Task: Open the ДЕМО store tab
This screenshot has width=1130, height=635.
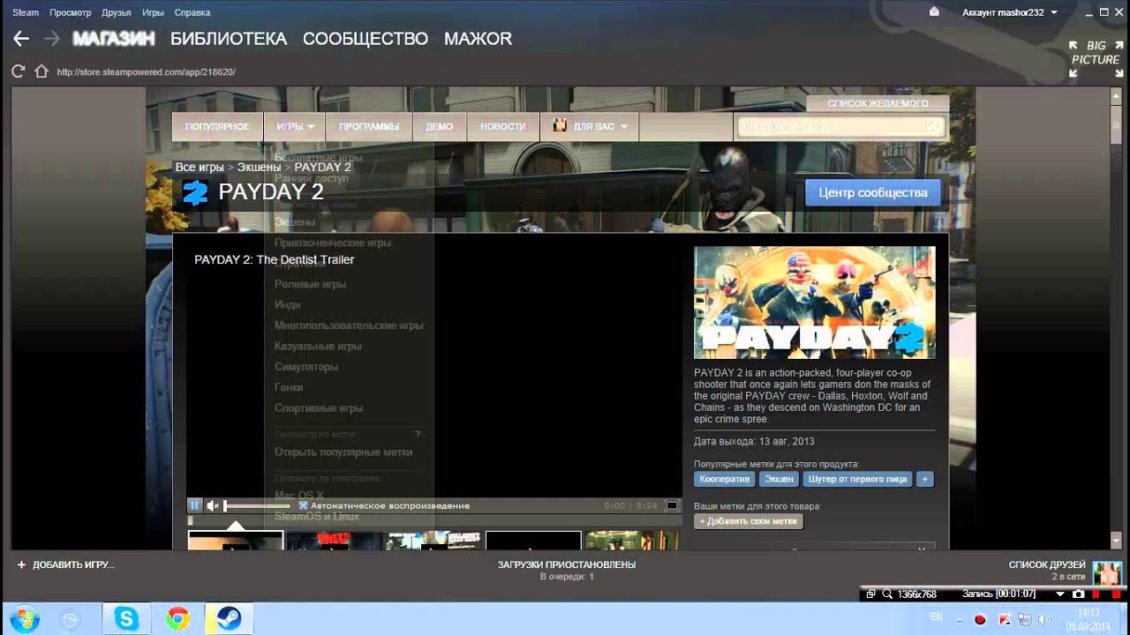Action: tap(440, 127)
